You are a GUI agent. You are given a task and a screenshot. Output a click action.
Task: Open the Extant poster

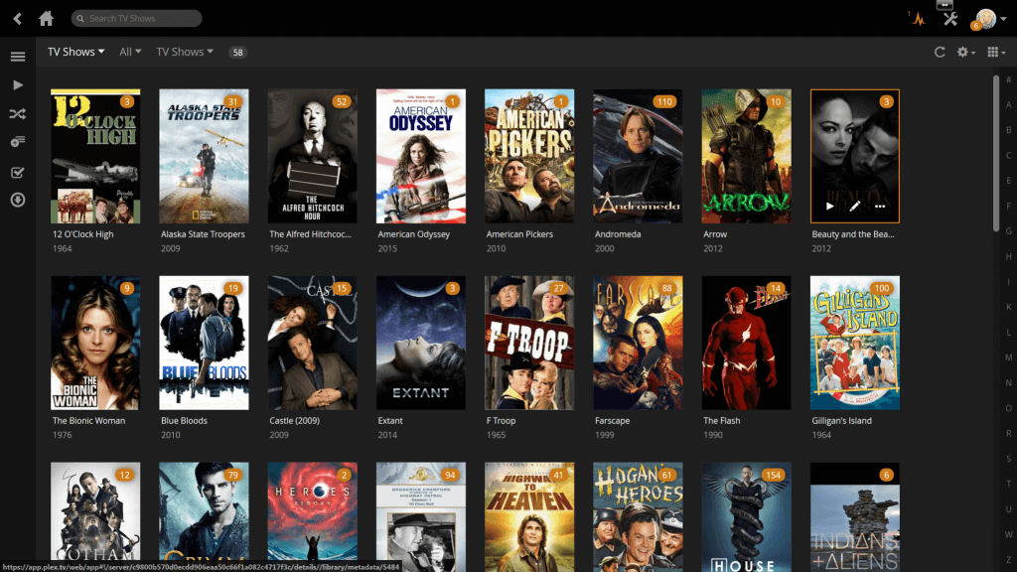coord(421,343)
